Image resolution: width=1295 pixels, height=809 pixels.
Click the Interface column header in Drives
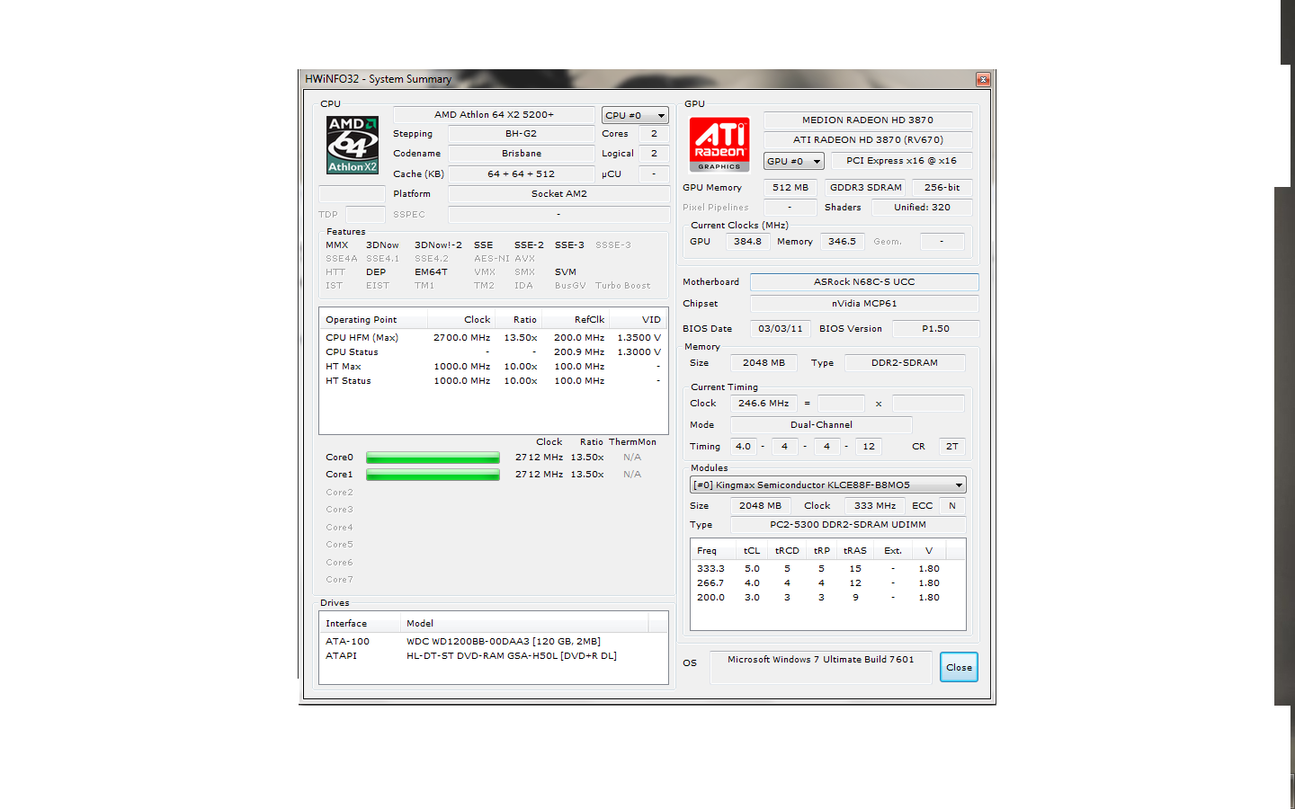360,624
